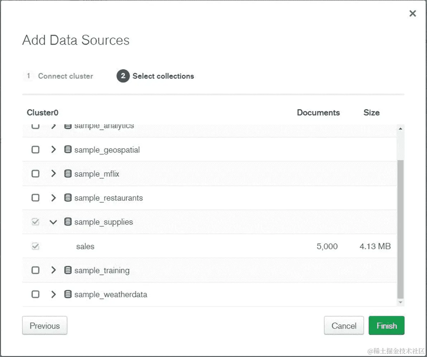The image size is (427, 357).
Task: Close the Add Data Sources dialog
Action: point(413,14)
